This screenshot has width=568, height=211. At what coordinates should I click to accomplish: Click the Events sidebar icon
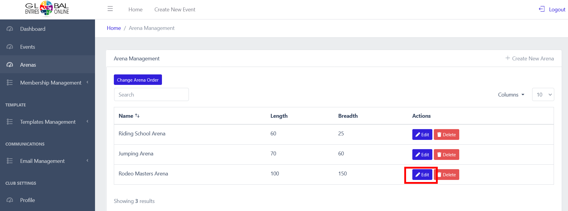(10, 47)
